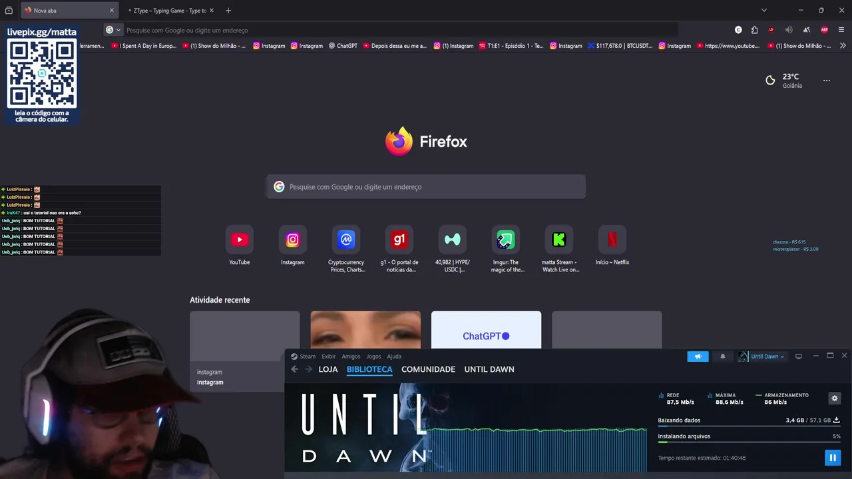Open the Ajuda menu in Steam

point(394,357)
